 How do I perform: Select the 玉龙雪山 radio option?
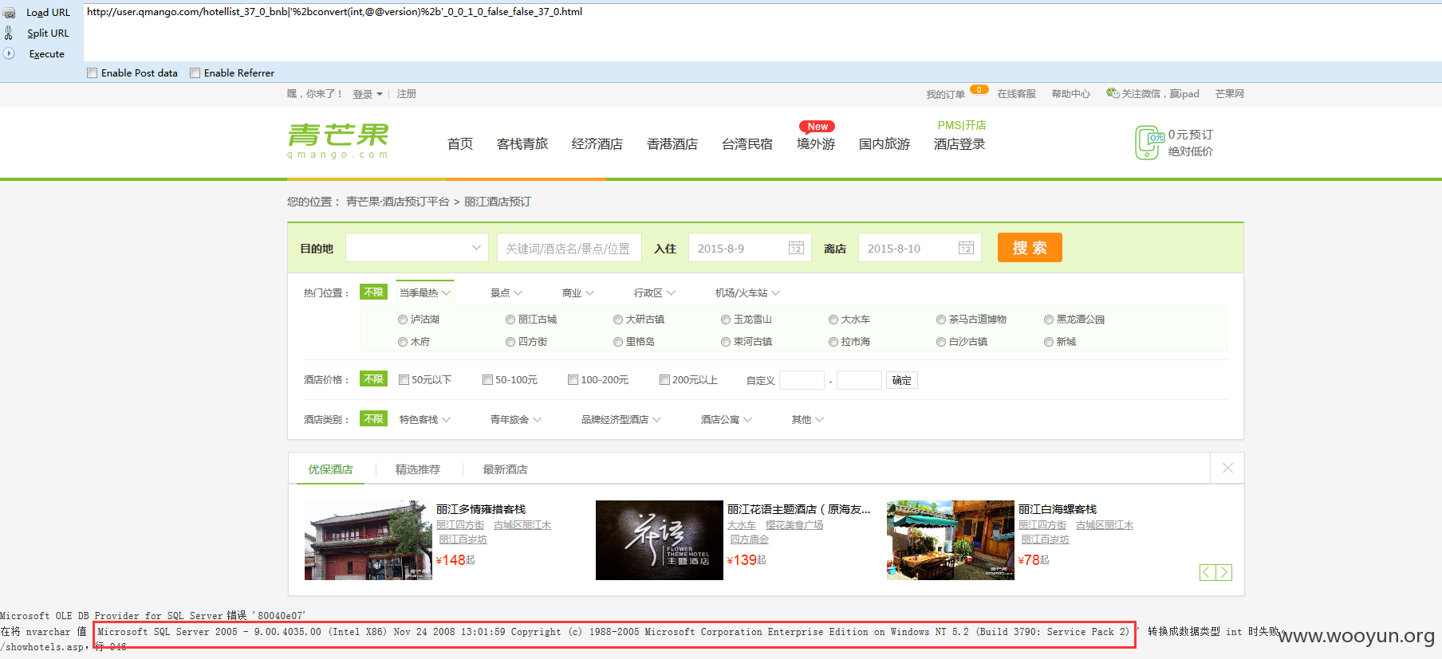pos(726,320)
